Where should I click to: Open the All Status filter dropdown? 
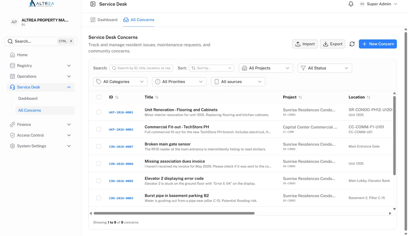pos(325,68)
